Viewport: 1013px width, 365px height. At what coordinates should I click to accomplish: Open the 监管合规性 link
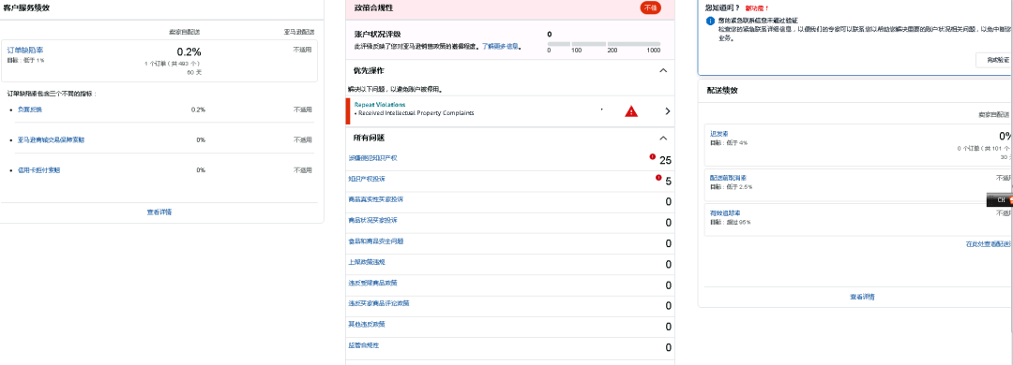point(363,345)
